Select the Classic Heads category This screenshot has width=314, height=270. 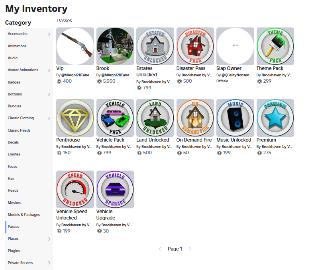[29, 130]
